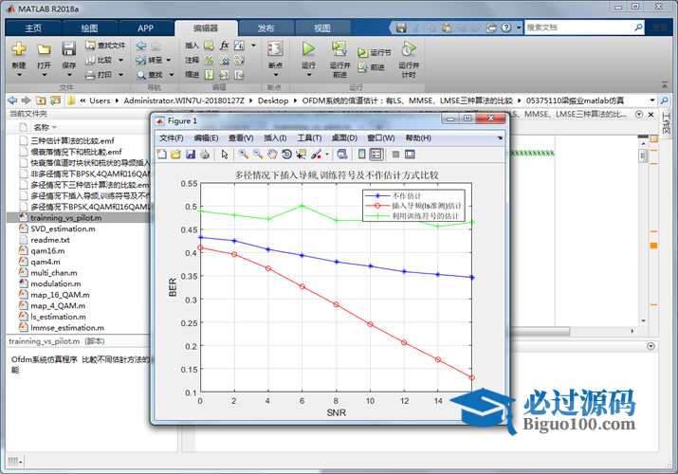
Task: Expand the Breakpoints (断点) dropdown arrow
Action: coord(276,75)
